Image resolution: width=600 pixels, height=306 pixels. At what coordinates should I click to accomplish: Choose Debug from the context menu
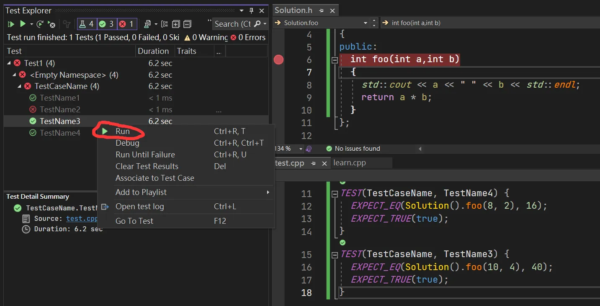coord(127,143)
